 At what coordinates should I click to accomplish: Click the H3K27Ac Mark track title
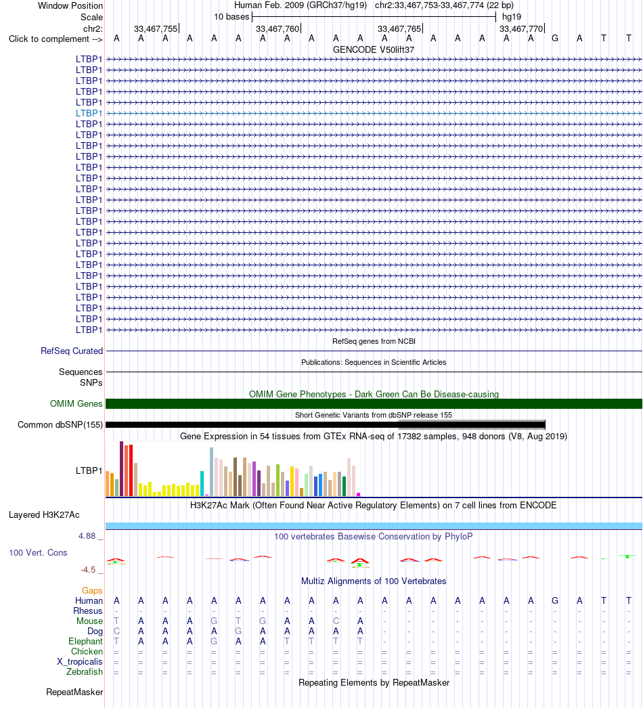coord(374,505)
